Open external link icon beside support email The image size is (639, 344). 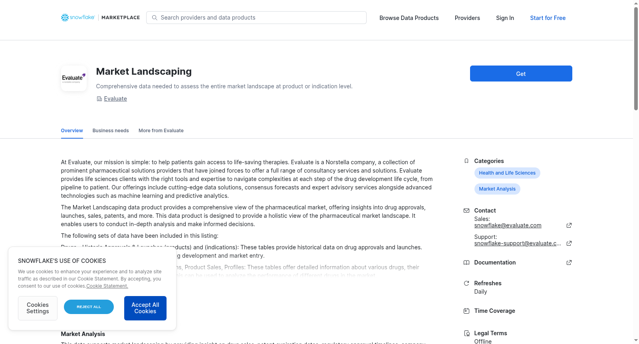(x=569, y=243)
